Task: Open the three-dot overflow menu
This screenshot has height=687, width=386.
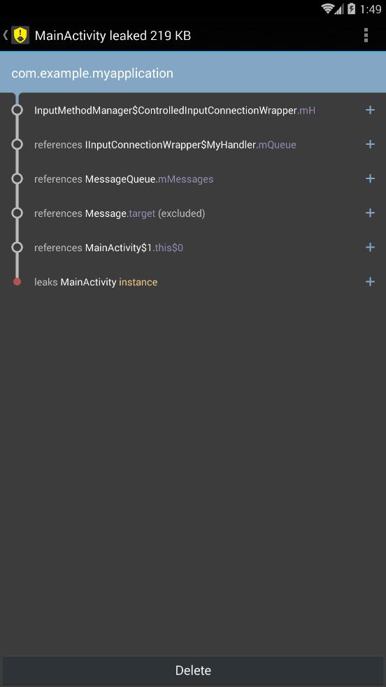Action: pos(366,36)
